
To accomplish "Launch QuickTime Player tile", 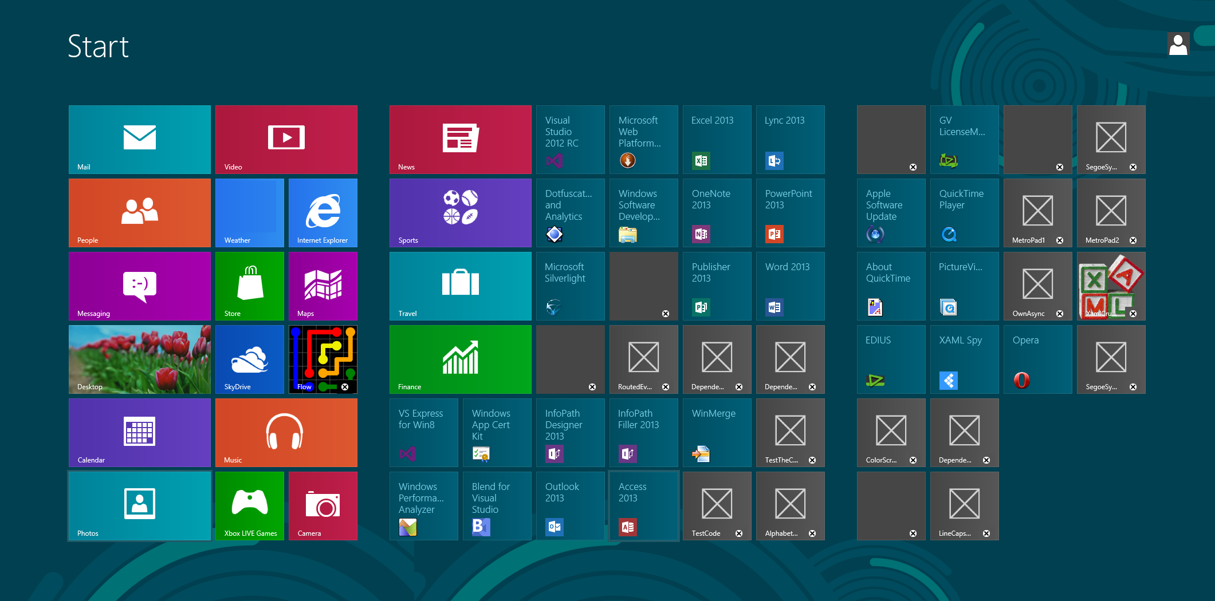I will [x=964, y=212].
